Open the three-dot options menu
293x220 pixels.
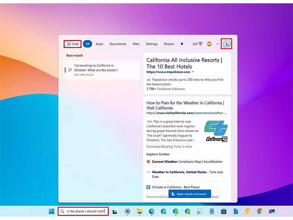218,44
